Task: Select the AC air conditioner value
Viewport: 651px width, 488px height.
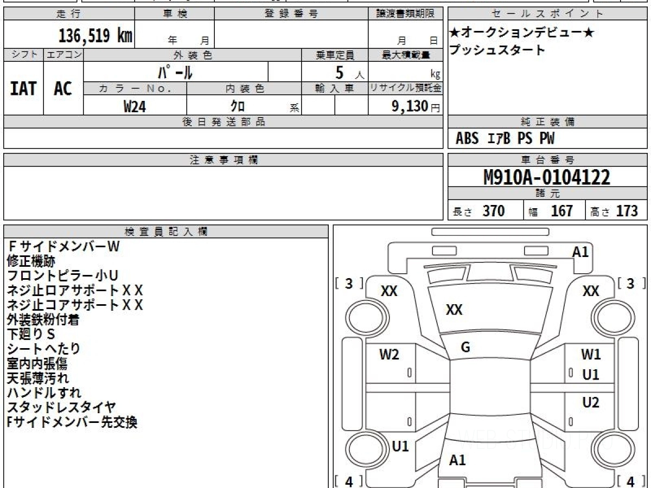Action: 63,88
